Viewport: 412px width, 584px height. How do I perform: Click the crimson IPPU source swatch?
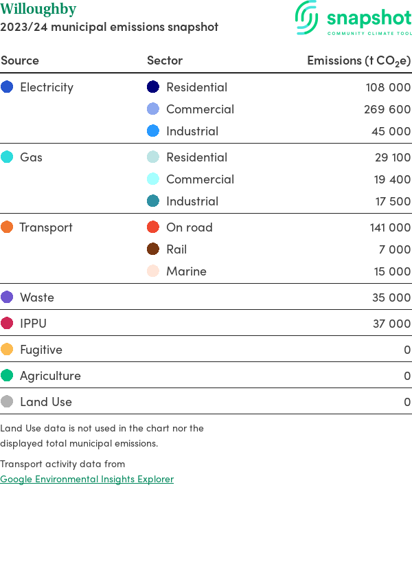pyautogui.click(x=7, y=323)
